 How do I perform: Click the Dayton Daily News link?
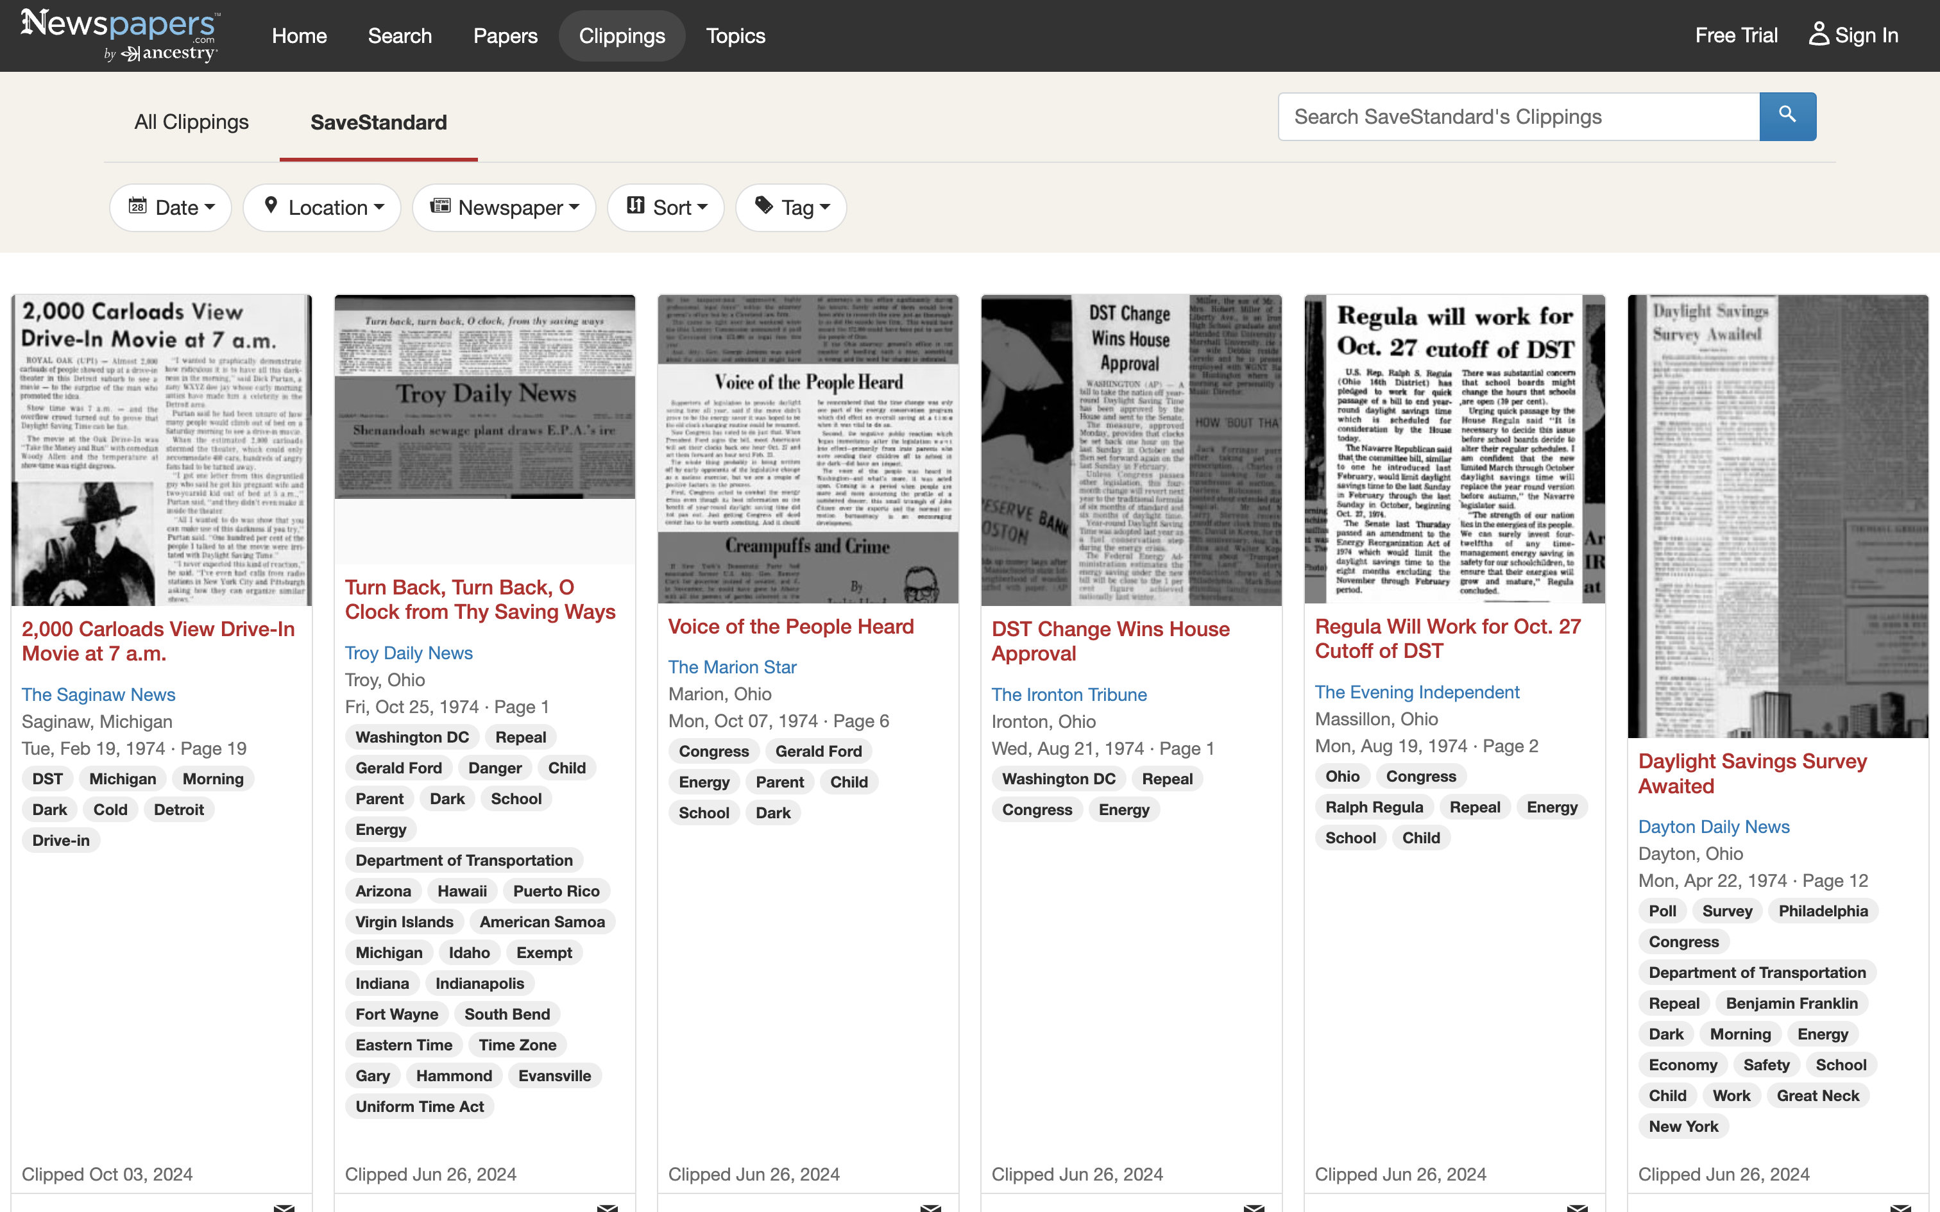point(1714,827)
